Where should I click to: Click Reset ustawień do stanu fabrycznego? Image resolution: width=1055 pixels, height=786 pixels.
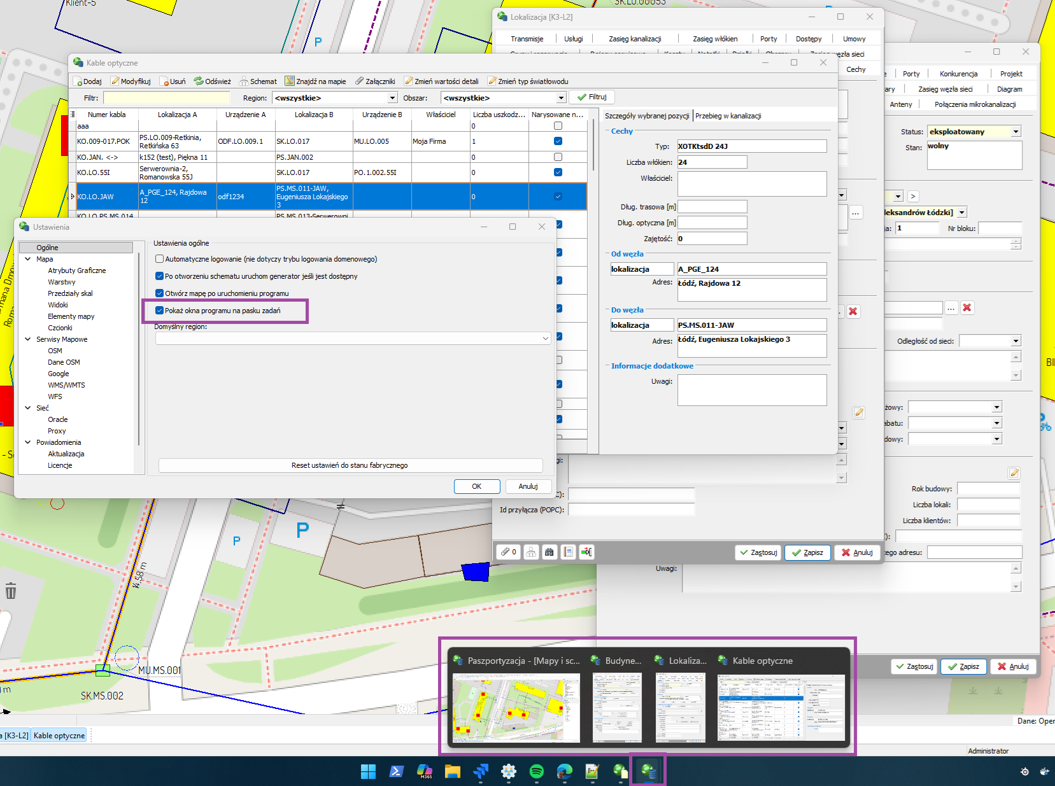pyautogui.click(x=350, y=465)
